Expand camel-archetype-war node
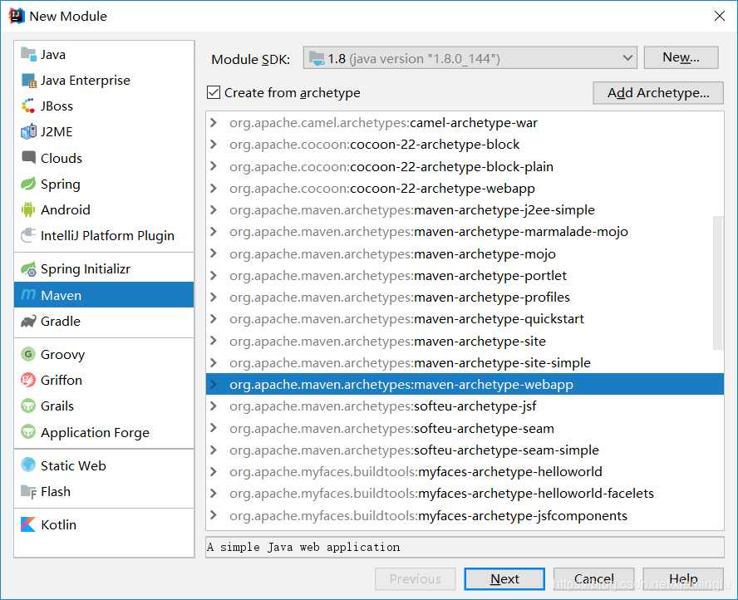 coord(214,123)
